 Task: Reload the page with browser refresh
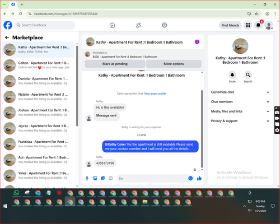pyautogui.click(x=21, y=13)
